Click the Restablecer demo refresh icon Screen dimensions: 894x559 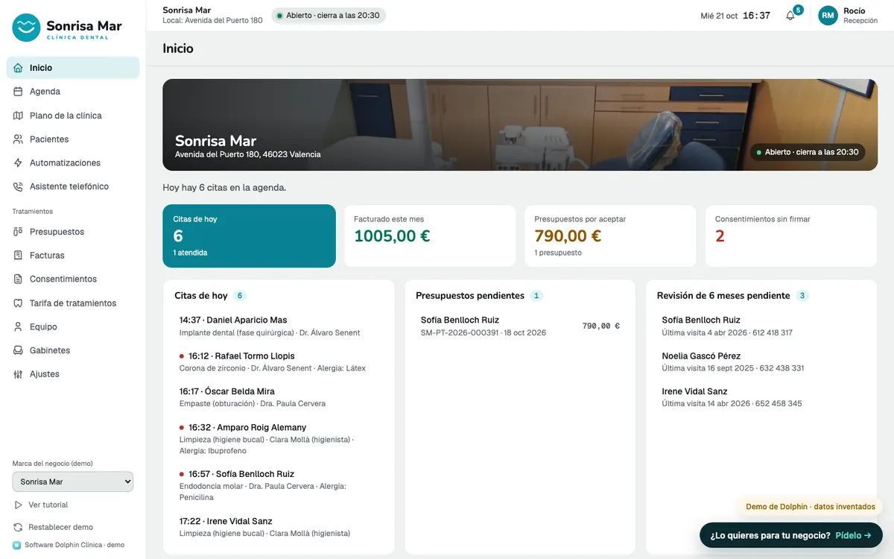coord(18,527)
